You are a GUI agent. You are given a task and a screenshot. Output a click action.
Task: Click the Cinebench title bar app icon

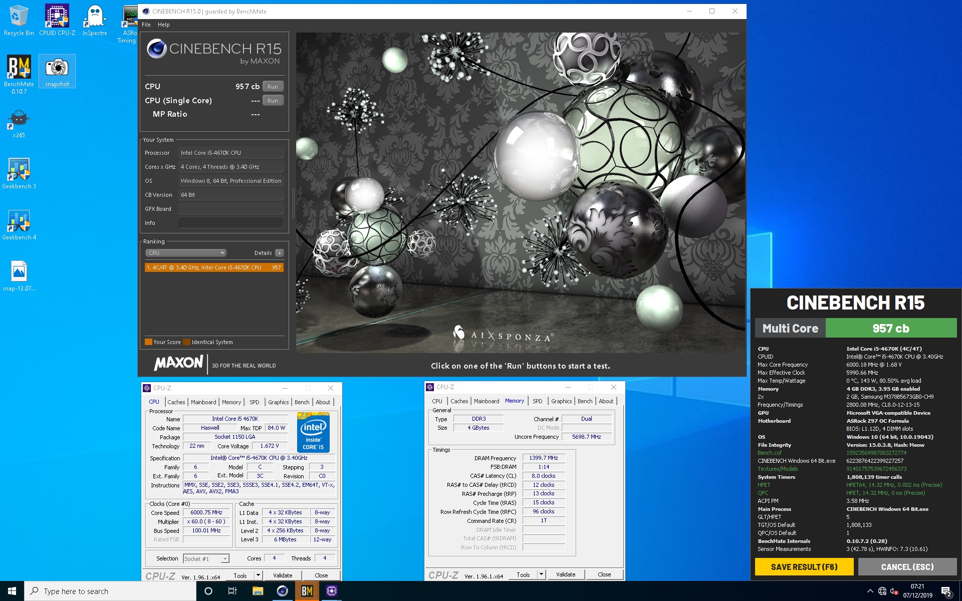pos(146,11)
